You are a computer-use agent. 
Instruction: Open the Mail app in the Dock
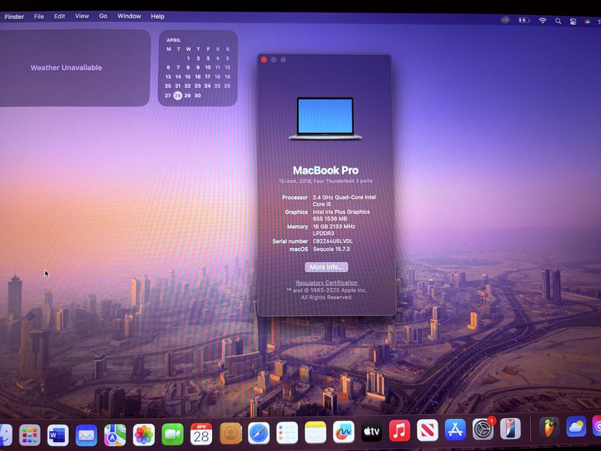click(86, 435)
